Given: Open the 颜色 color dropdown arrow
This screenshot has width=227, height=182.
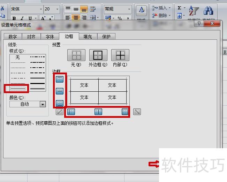Looking at the screenshot, I should click(43, 104).
